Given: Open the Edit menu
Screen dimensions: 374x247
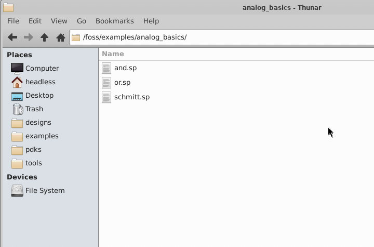Looking at the screenshot, I should tap(35, 21).
